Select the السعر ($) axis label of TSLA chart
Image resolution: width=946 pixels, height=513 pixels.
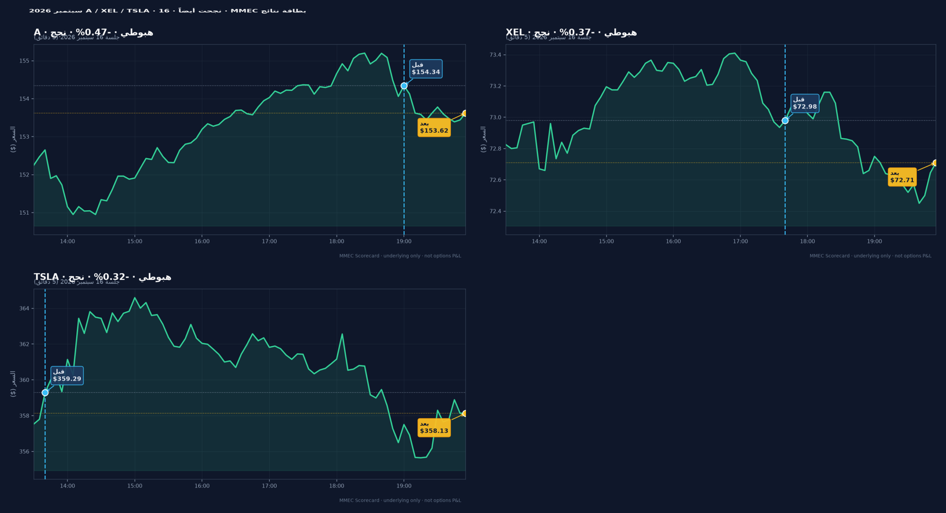click(13, 384)
